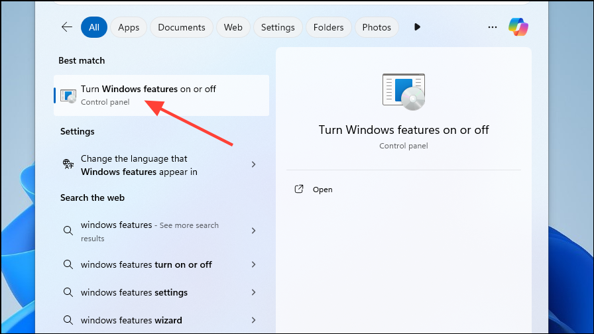Image resolution: width=594 pixels, height=334 pixels.
Task: Expand chevron for 'windows features settings' suggestion
Action: pyautogui.click(x=253, y=292)
